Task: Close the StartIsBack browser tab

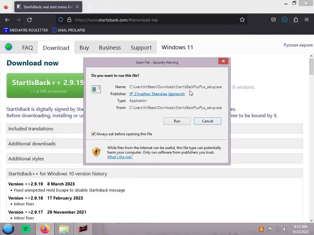Action: pyautogui.click(x=77, y=7)
